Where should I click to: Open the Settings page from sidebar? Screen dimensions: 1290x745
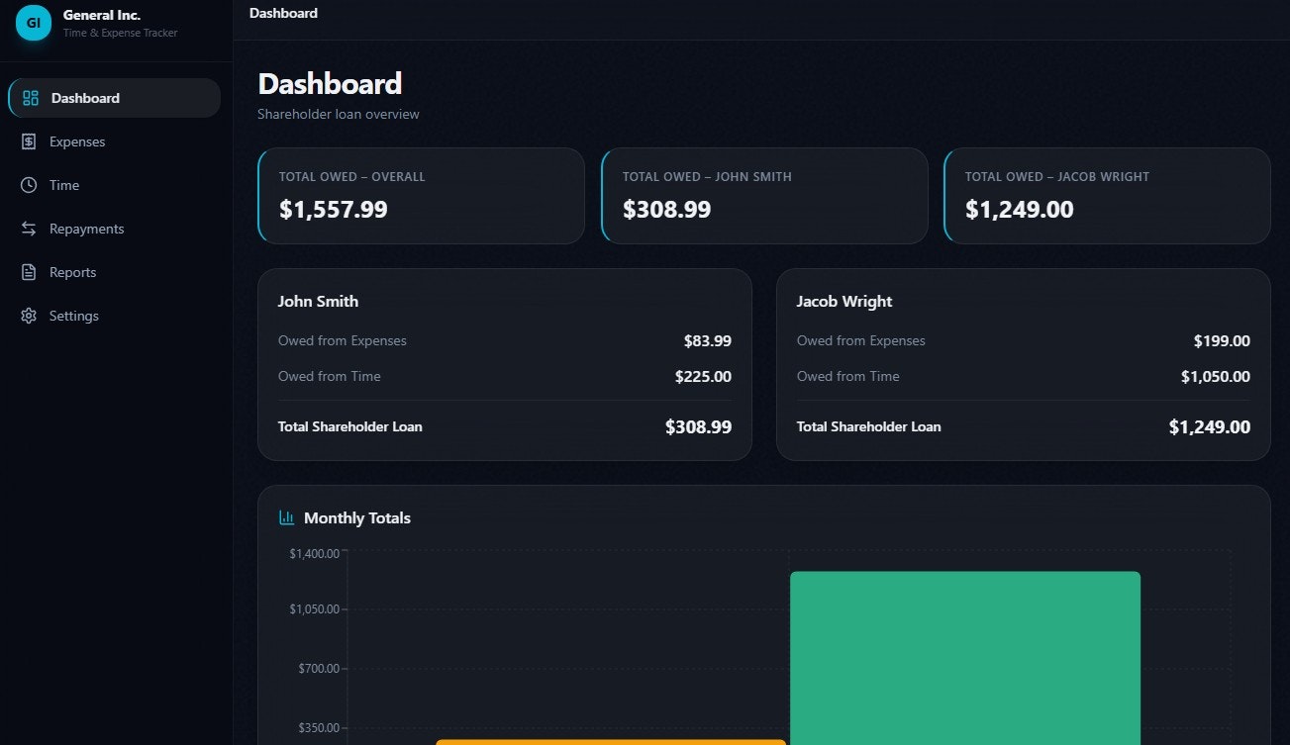coord(73,315)
